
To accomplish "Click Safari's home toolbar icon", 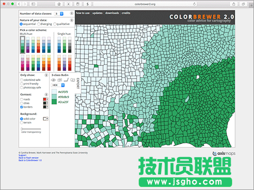I will click(59, 4).
